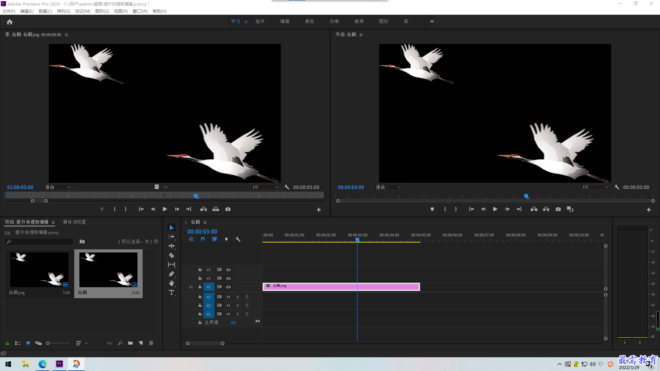The height and width of the screenshot is (371, 660).
Task: Click Extract button in program monitor
Action: 546,209
